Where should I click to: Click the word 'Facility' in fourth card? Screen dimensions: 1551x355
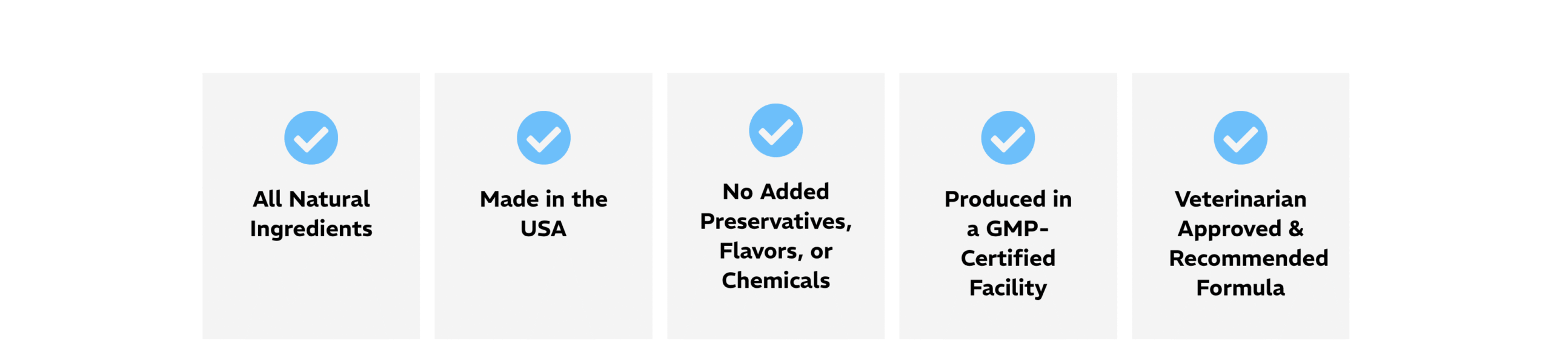click(1008, 288)
